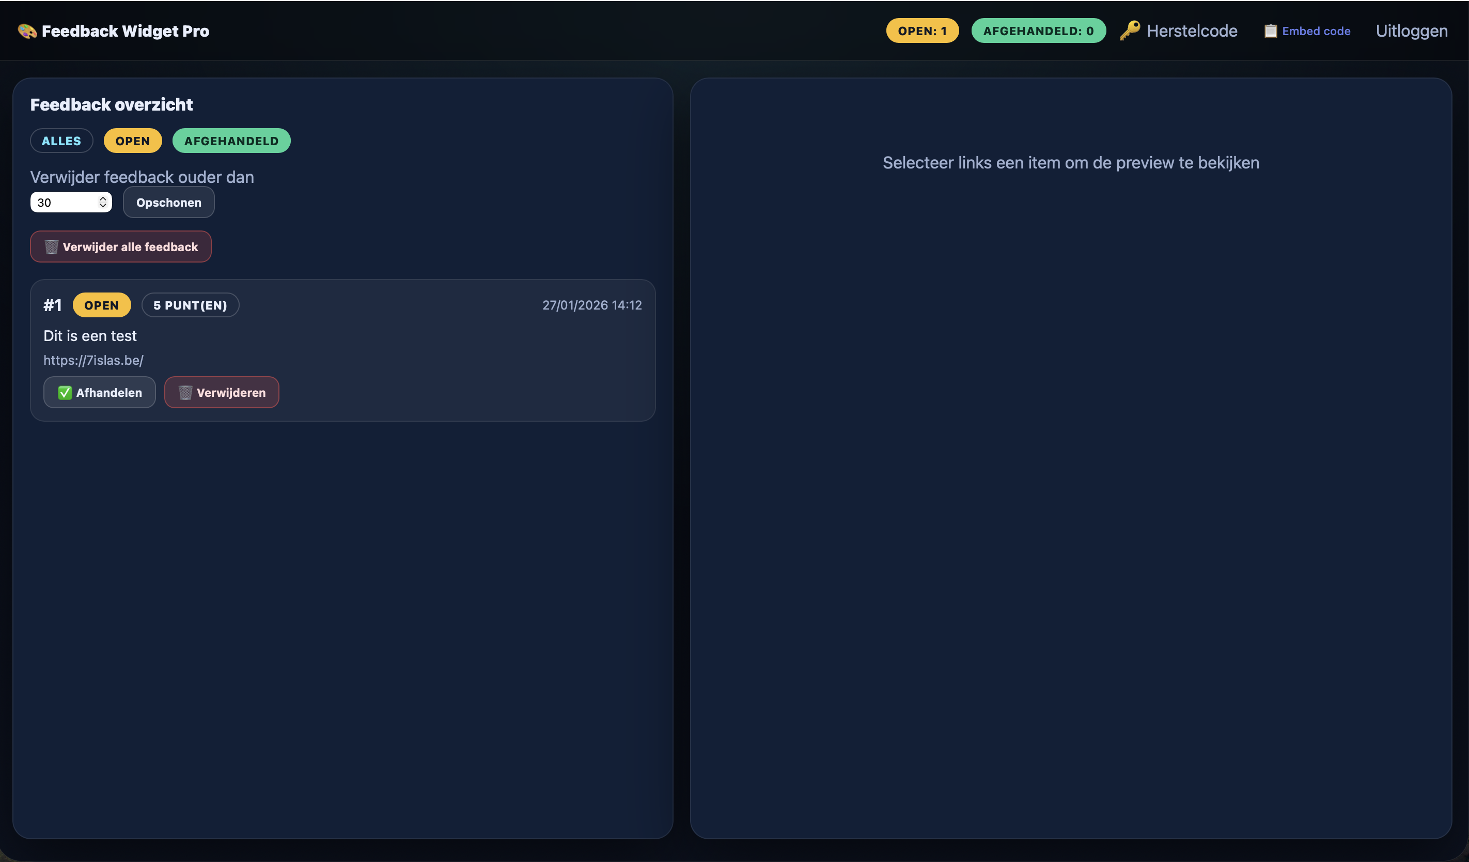Click trash icon in Verwijder alle feedback
The height and width of the screenshot is (862, 1469).
coord(51,247)
